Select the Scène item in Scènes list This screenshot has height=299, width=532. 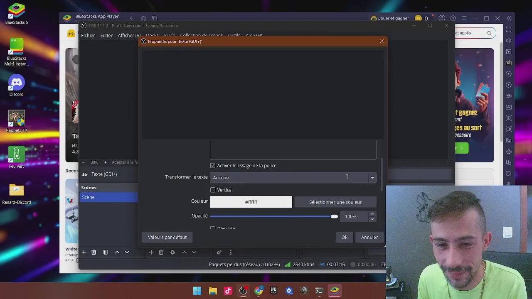click(x=108, y=197)
